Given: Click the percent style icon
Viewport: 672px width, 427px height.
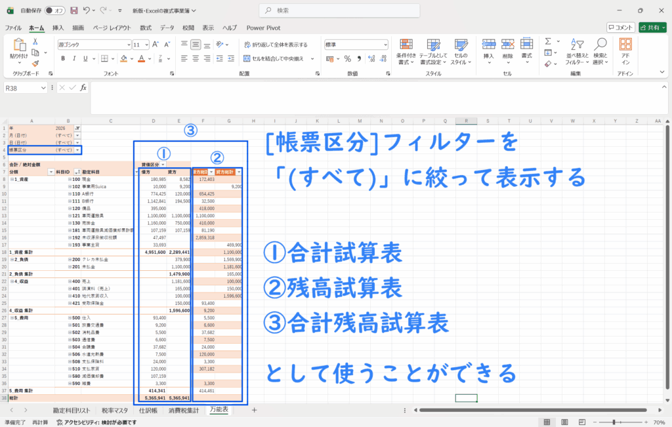Looking at the screenshot, I should point(347,58).
